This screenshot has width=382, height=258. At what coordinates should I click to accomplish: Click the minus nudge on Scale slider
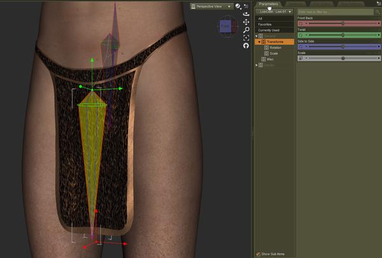(306, 58)
